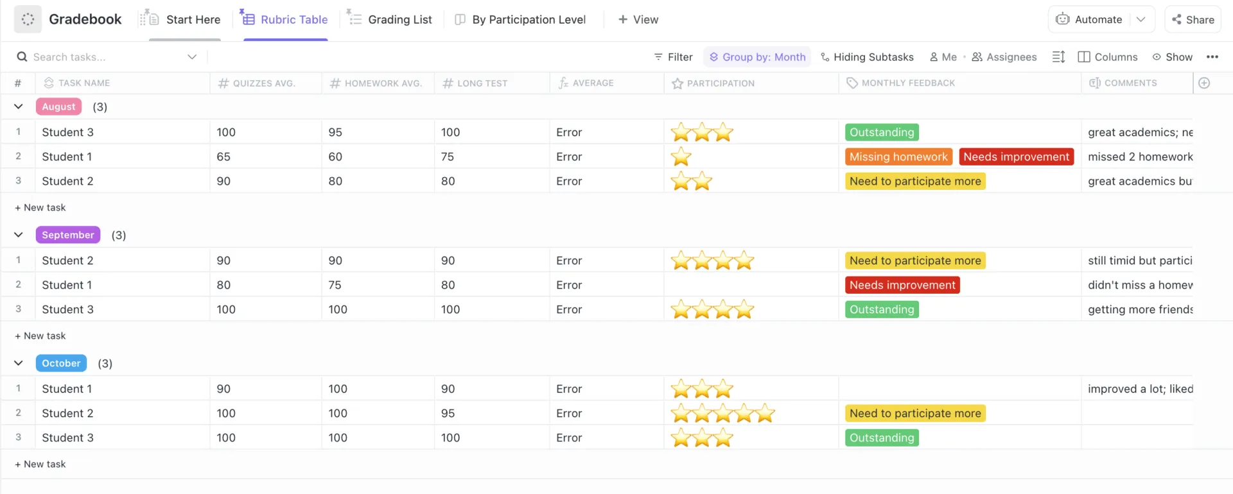Open the Automate dropdown arrow

1141,19
